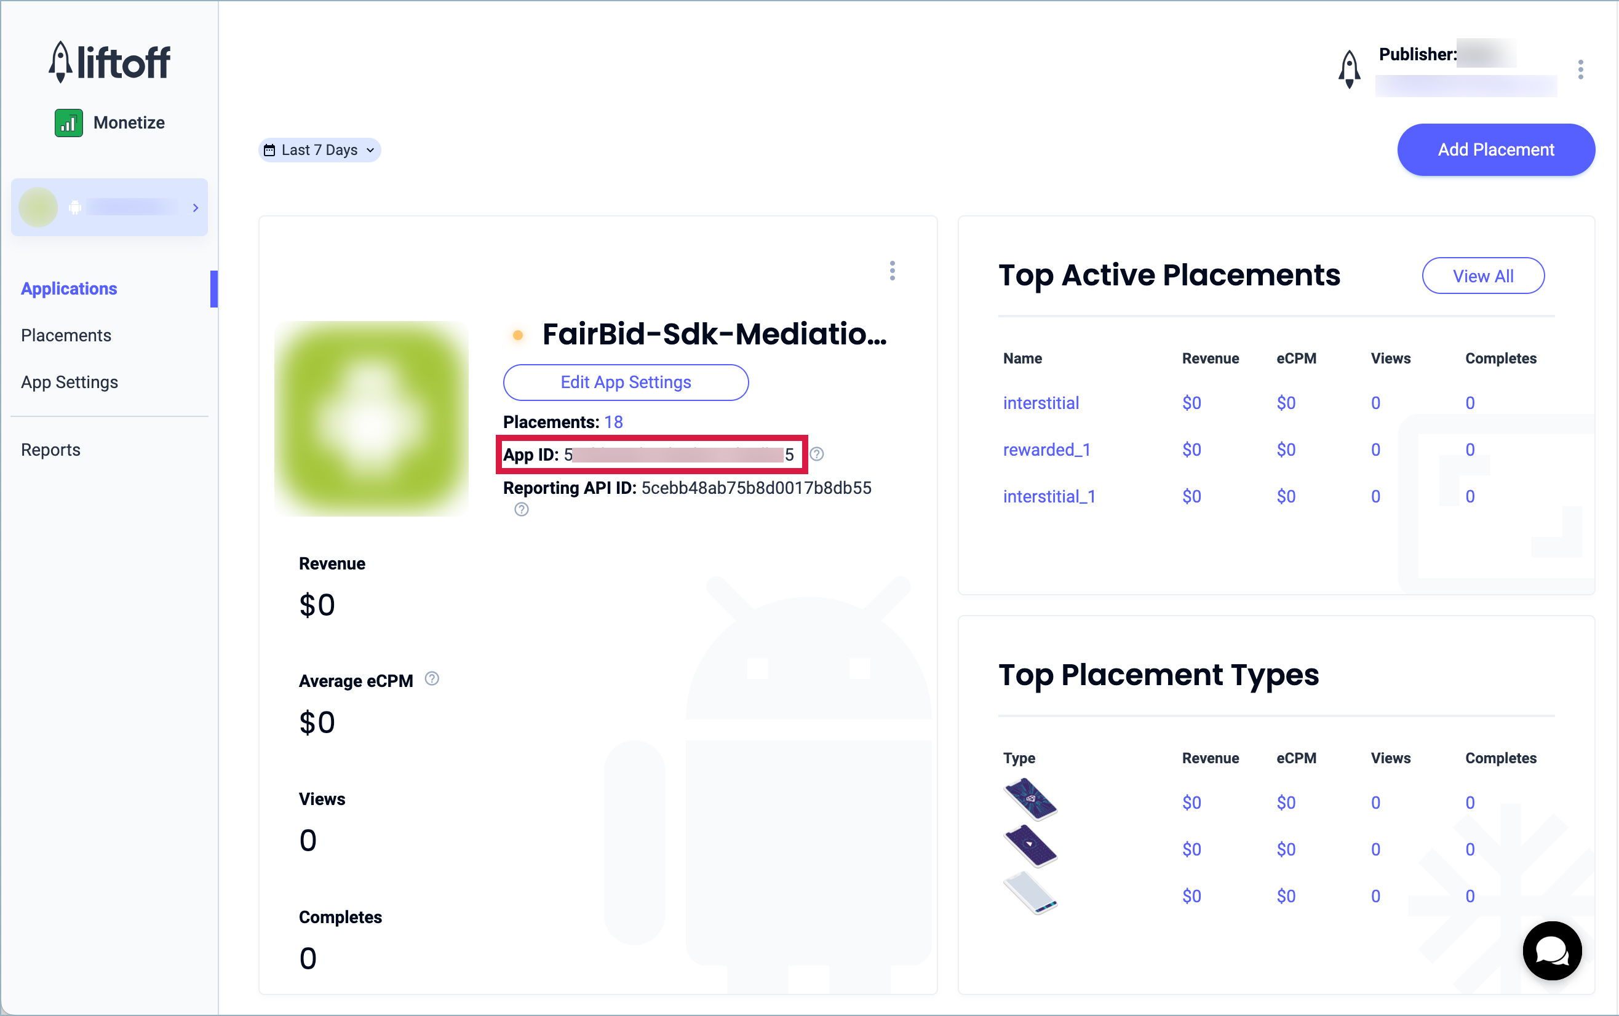Screen dimensions: 1619x1016
Task: Click help icon next to App ID
Action: coord(816,454)
